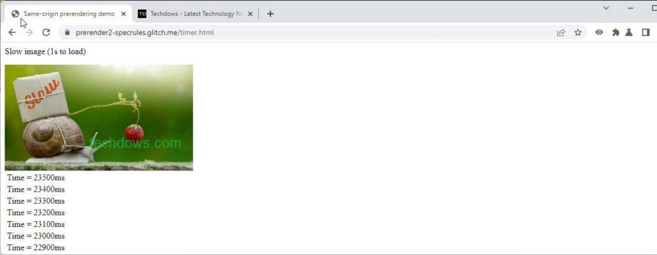Toggle the browser side panel
657x255 pixels.
coord(645,32)
